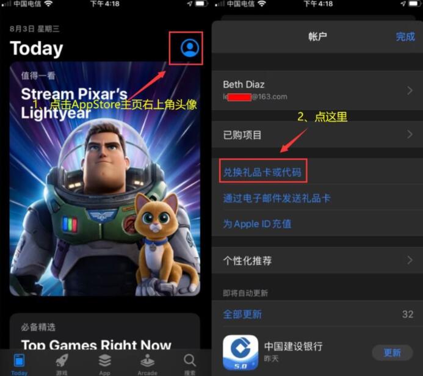Viewport: 423px width, 376px height.
Task: Open the Arcade joystick tab
Action: (147, 360)
